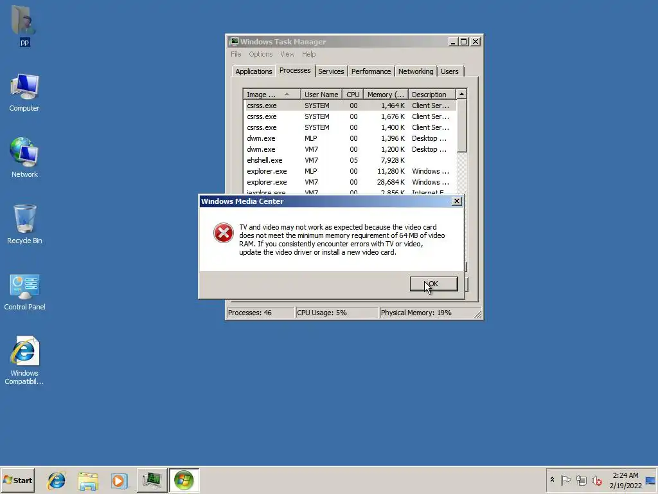The image size is (658, 494).
Task: Click the muted volume tray icon
Action: point(596,480)
